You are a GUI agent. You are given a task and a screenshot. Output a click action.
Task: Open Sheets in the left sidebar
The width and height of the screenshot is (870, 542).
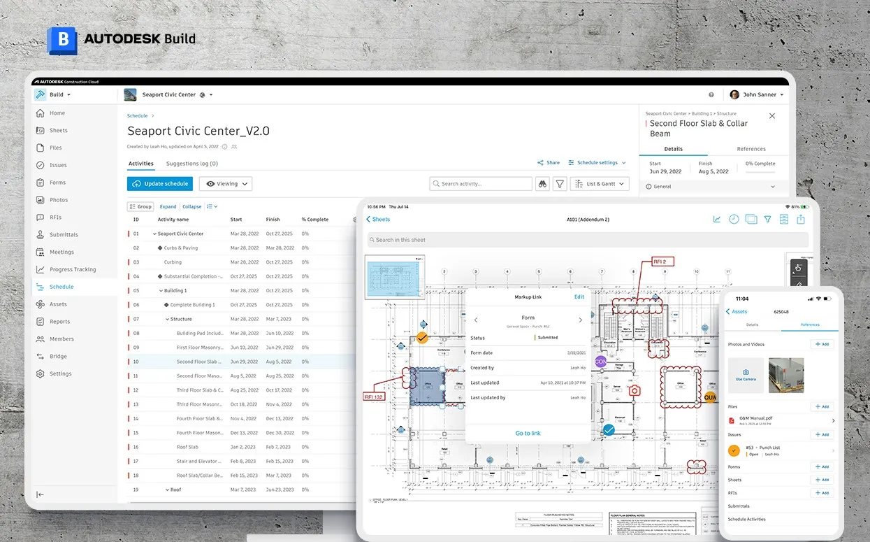pos(58,130)
